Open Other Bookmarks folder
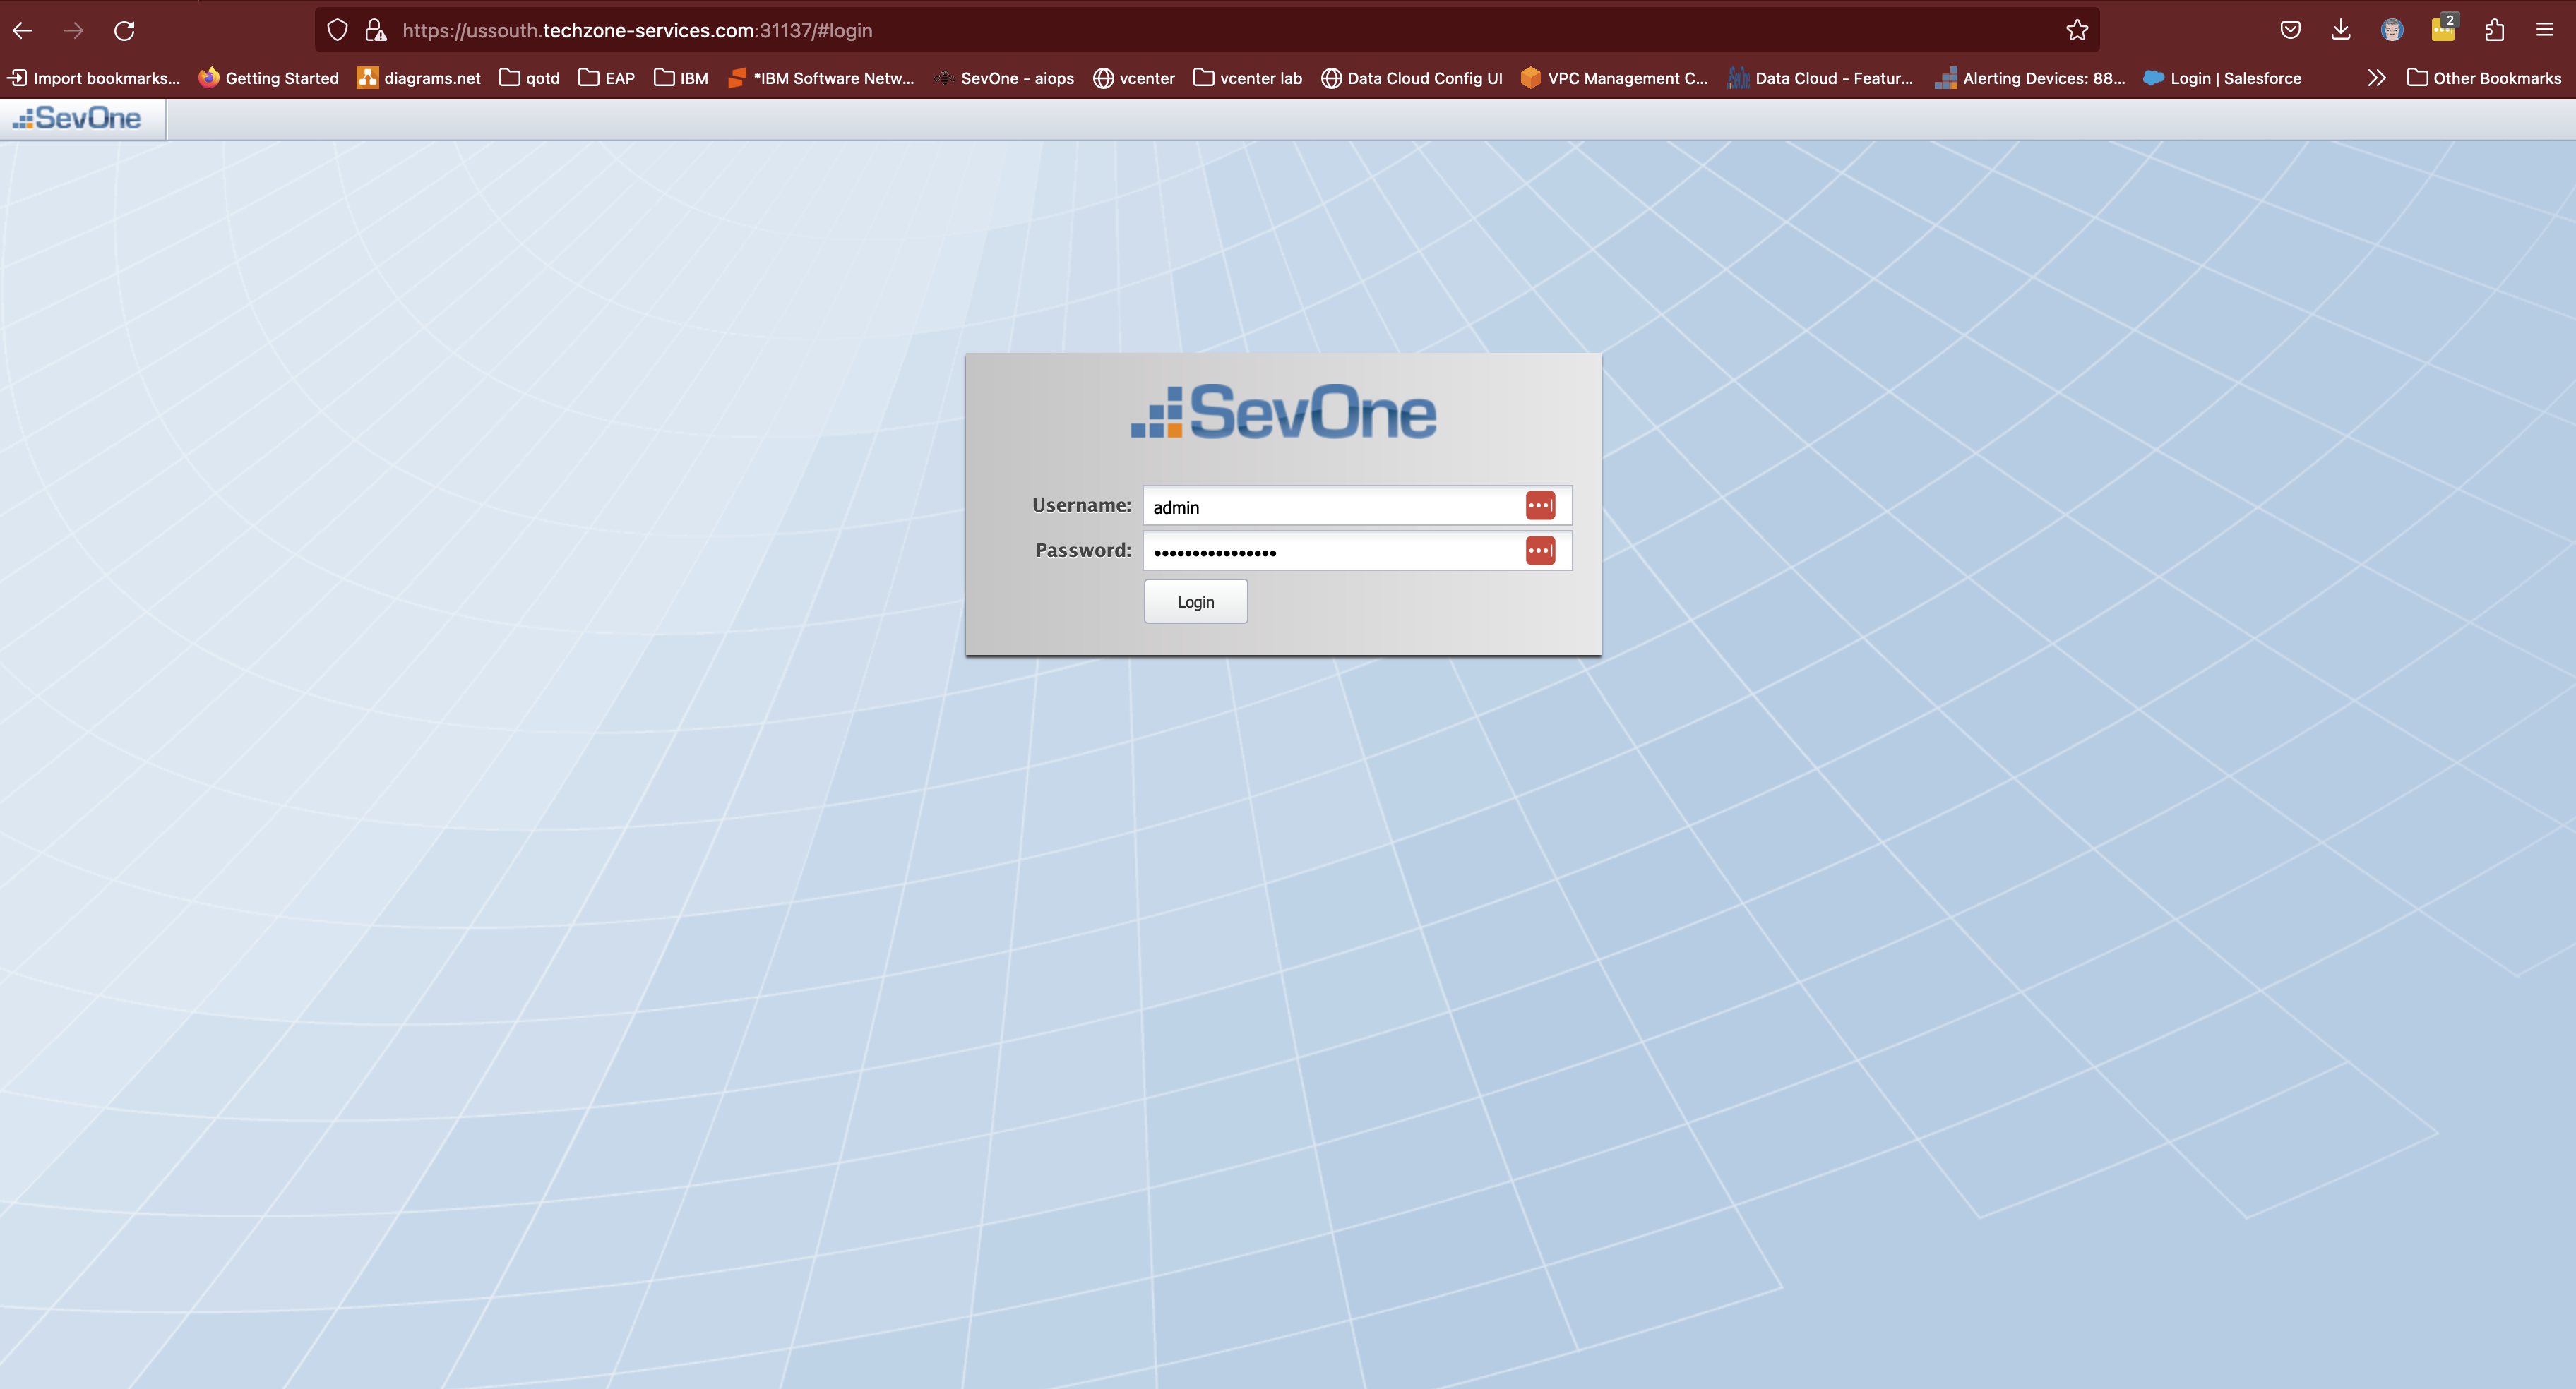2576x1389 pixels. 2484,78
